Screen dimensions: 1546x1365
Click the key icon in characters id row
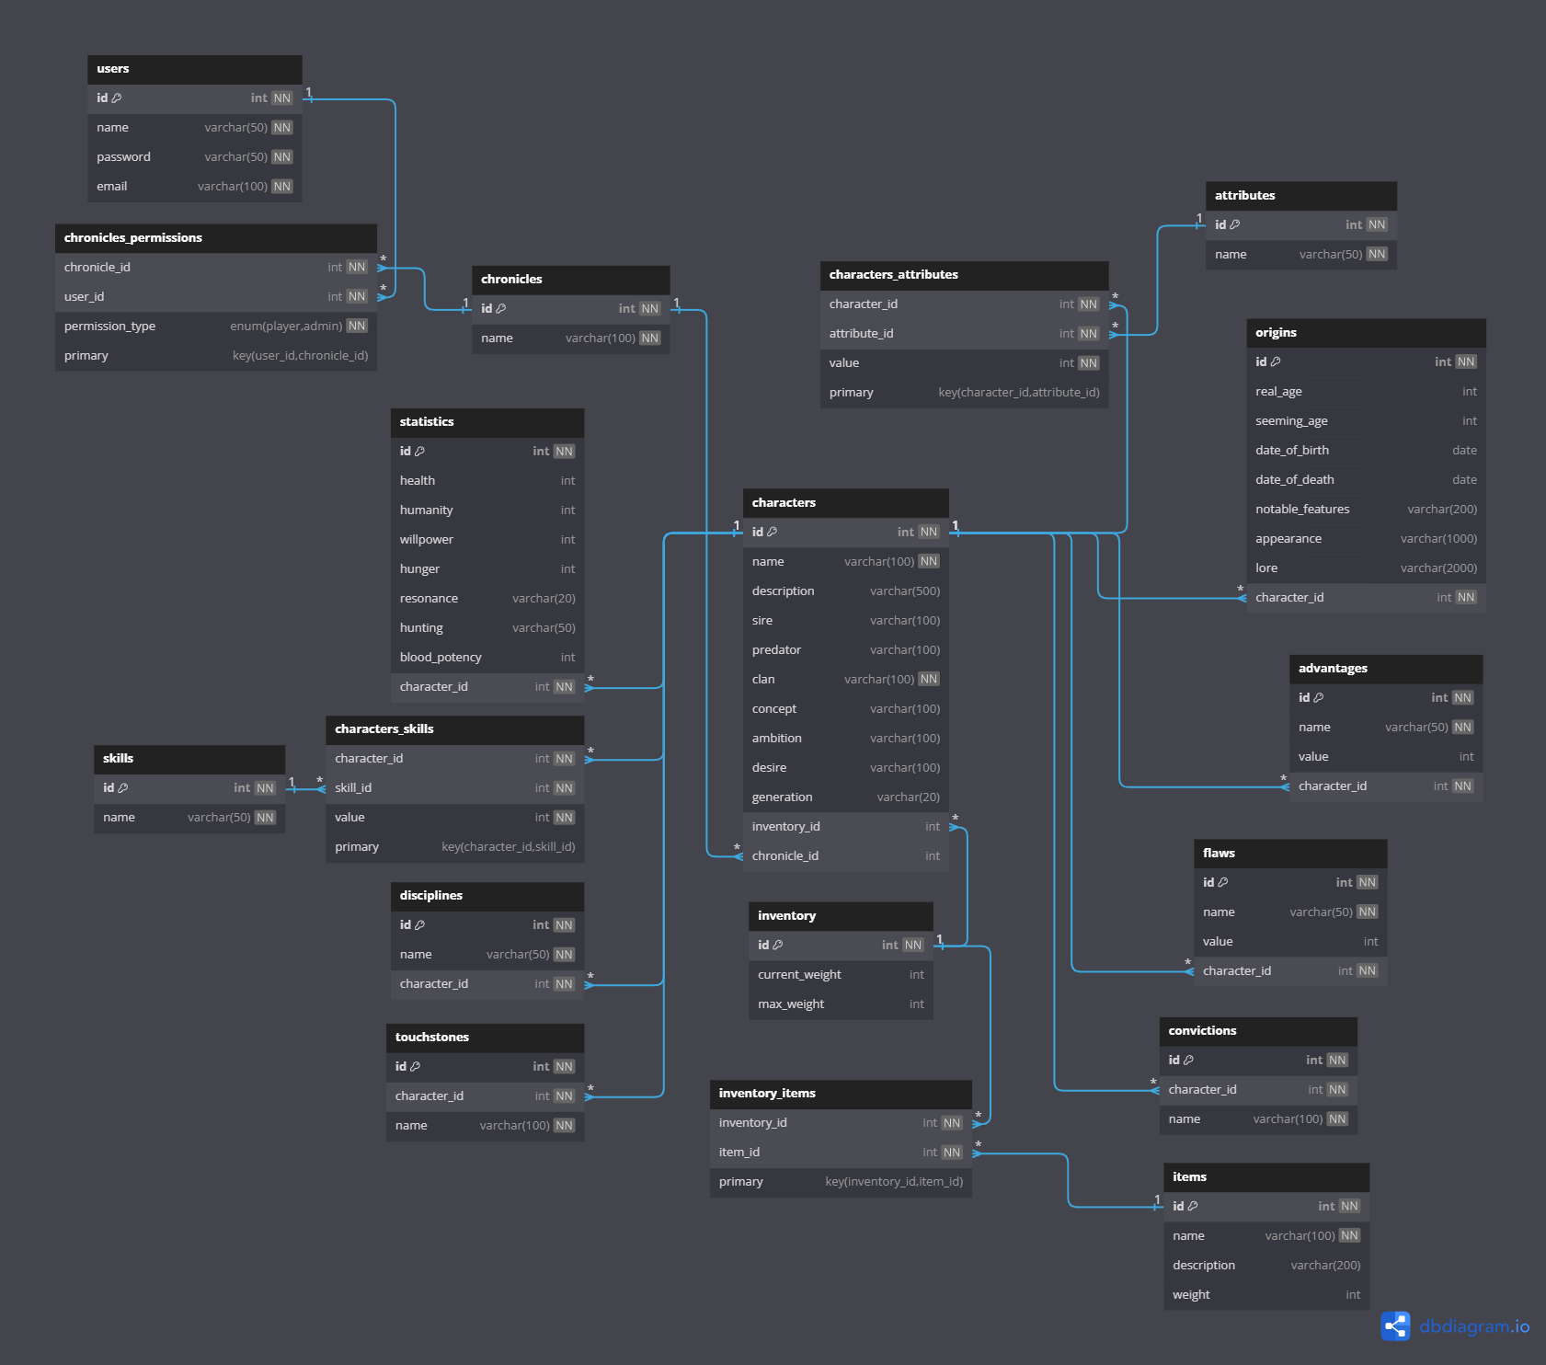click(773, 533)
